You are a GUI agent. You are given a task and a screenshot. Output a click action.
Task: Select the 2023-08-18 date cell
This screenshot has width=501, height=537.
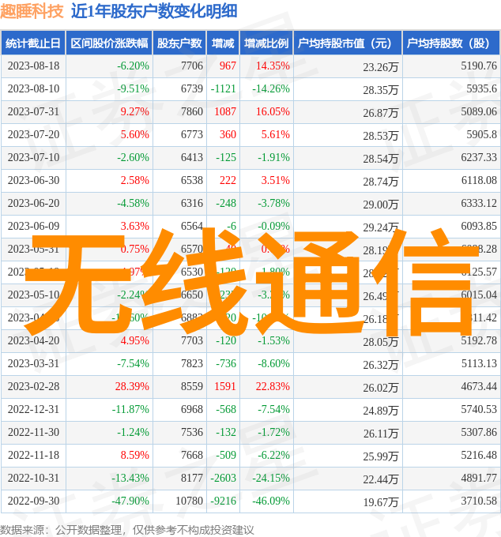coord(33,66)
